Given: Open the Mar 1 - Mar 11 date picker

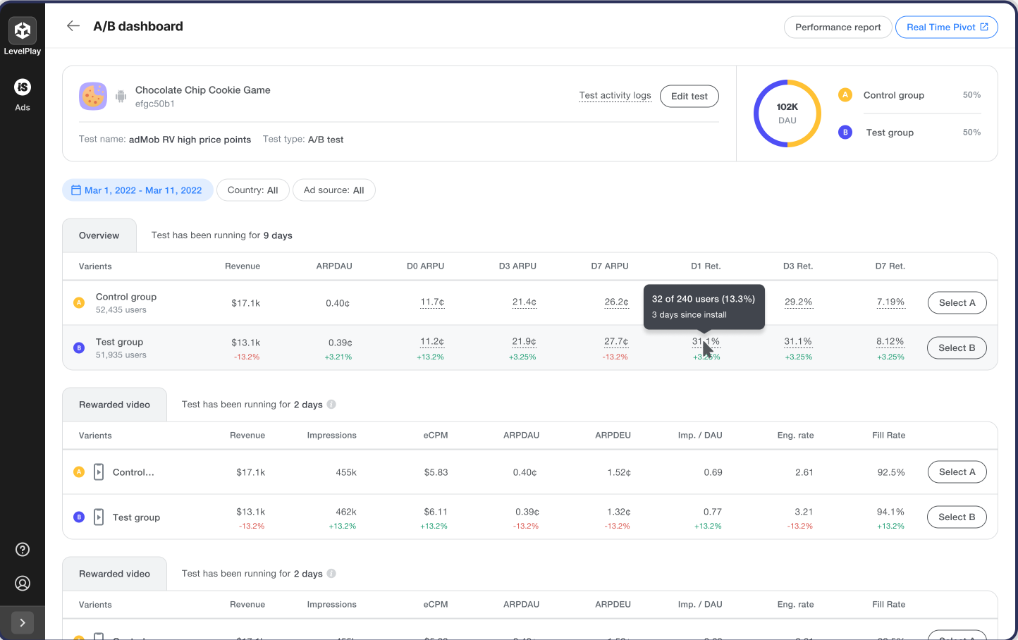Looking at the screenshot, I should 137,190.
